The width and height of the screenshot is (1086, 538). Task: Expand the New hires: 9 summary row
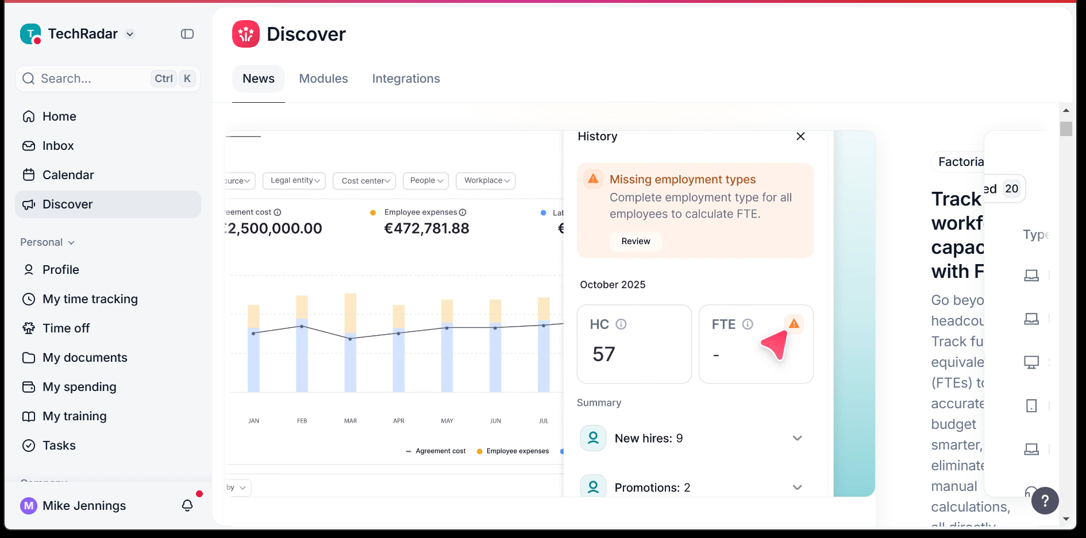798,438
